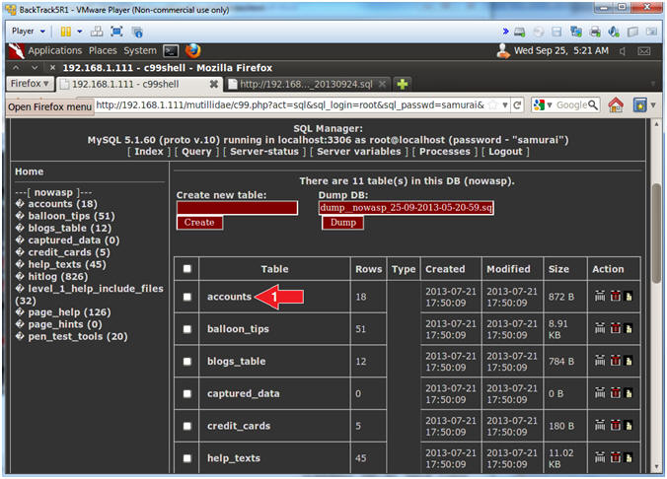Click the VMware hard disk device icon
This screenshot has width=667, height=479.
point(519,32)
